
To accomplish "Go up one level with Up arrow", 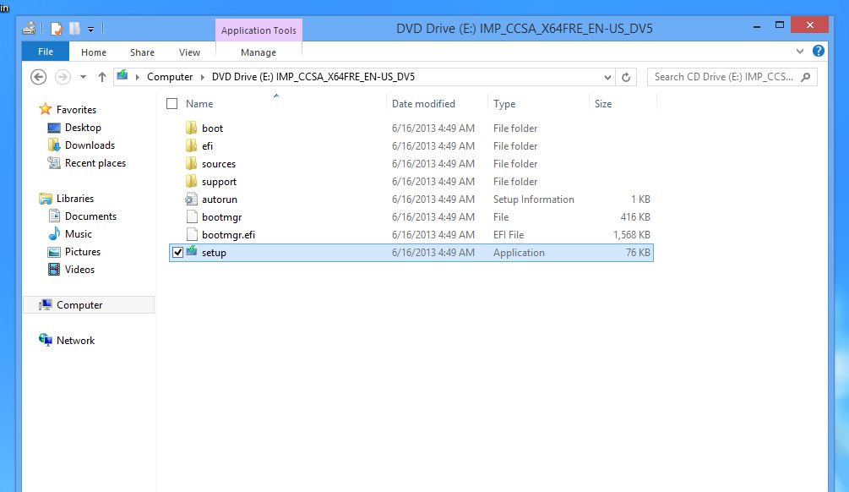I will point(101,77).
